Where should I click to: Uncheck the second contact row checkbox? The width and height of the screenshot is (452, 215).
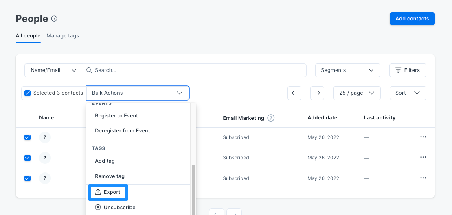(27, 158)
